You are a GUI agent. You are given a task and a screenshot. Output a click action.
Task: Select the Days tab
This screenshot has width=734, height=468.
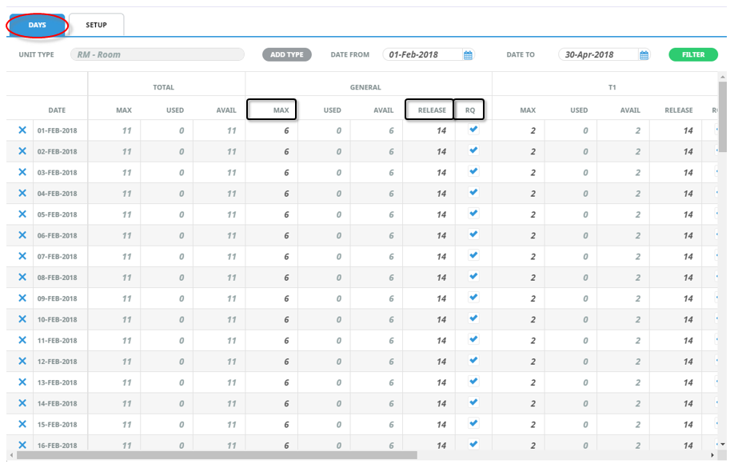coord(38,25)
